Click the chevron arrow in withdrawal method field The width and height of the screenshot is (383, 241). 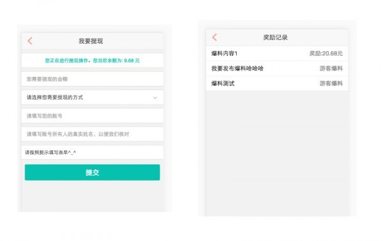(155, 98)
